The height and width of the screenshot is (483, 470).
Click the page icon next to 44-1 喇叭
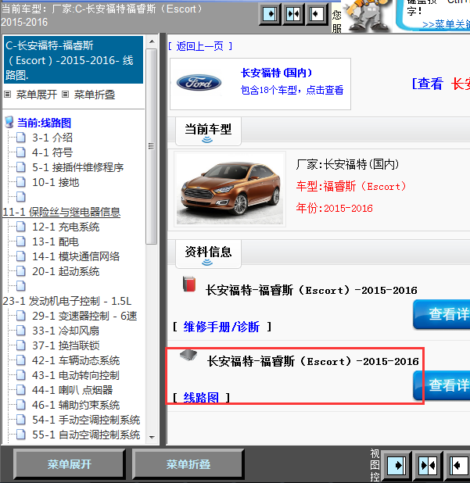coord(20,390)
